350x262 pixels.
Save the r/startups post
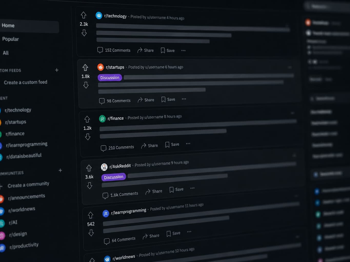click(168, 100)
